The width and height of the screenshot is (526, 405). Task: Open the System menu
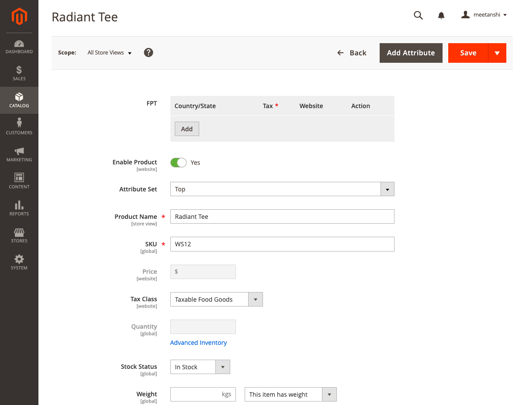point(19,262)
